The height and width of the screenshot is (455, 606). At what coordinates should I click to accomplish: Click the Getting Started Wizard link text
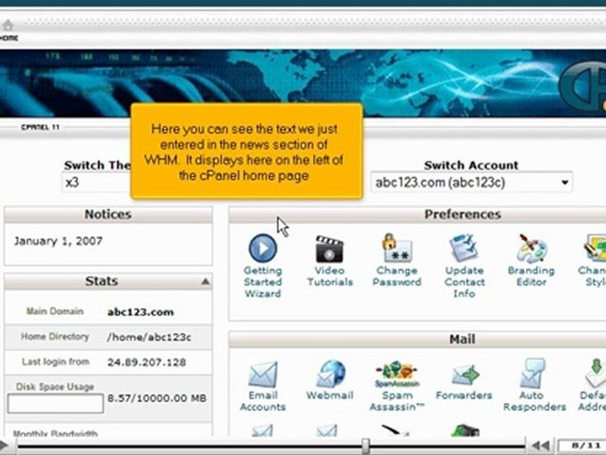point(263,282)
